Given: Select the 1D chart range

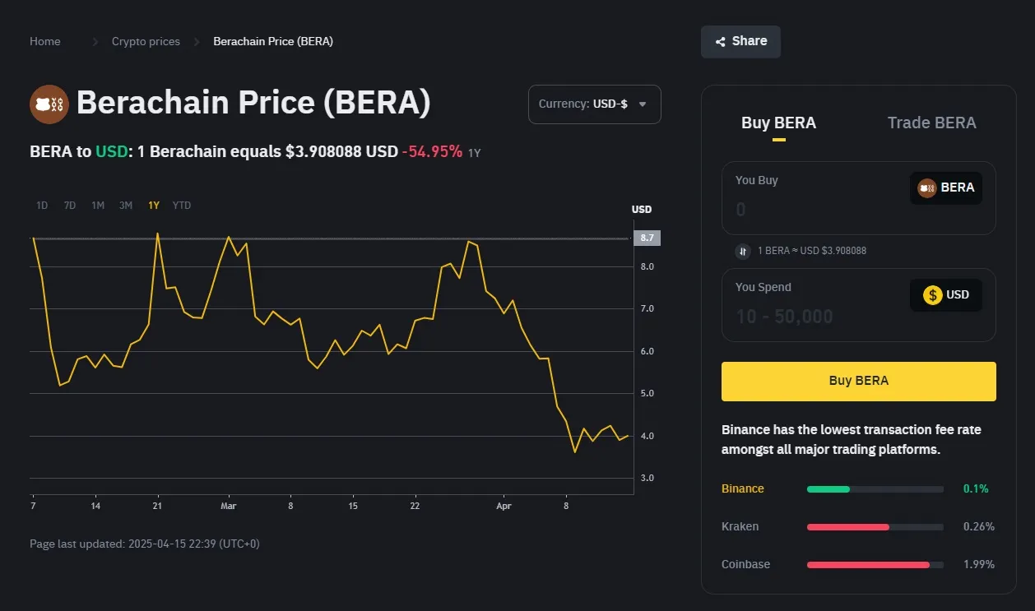Looking at the screenshot, I should point(42,206).
